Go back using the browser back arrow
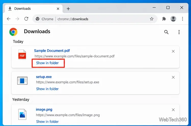The image size is (191, 126). click(x=9, y=19)
